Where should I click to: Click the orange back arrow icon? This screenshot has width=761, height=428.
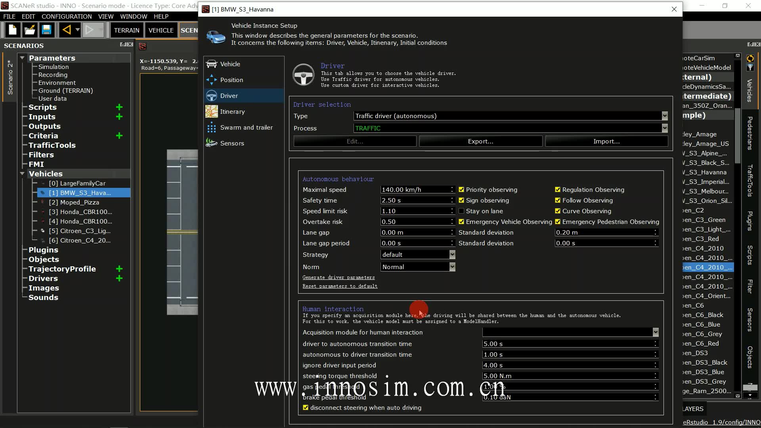(66, 30)
